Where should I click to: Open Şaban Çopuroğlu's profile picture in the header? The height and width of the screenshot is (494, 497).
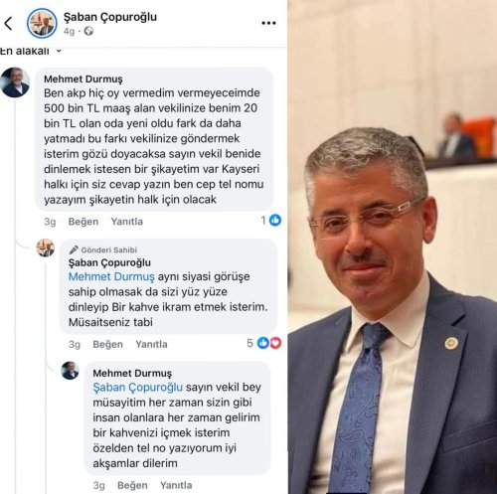(x=42, y=23)
